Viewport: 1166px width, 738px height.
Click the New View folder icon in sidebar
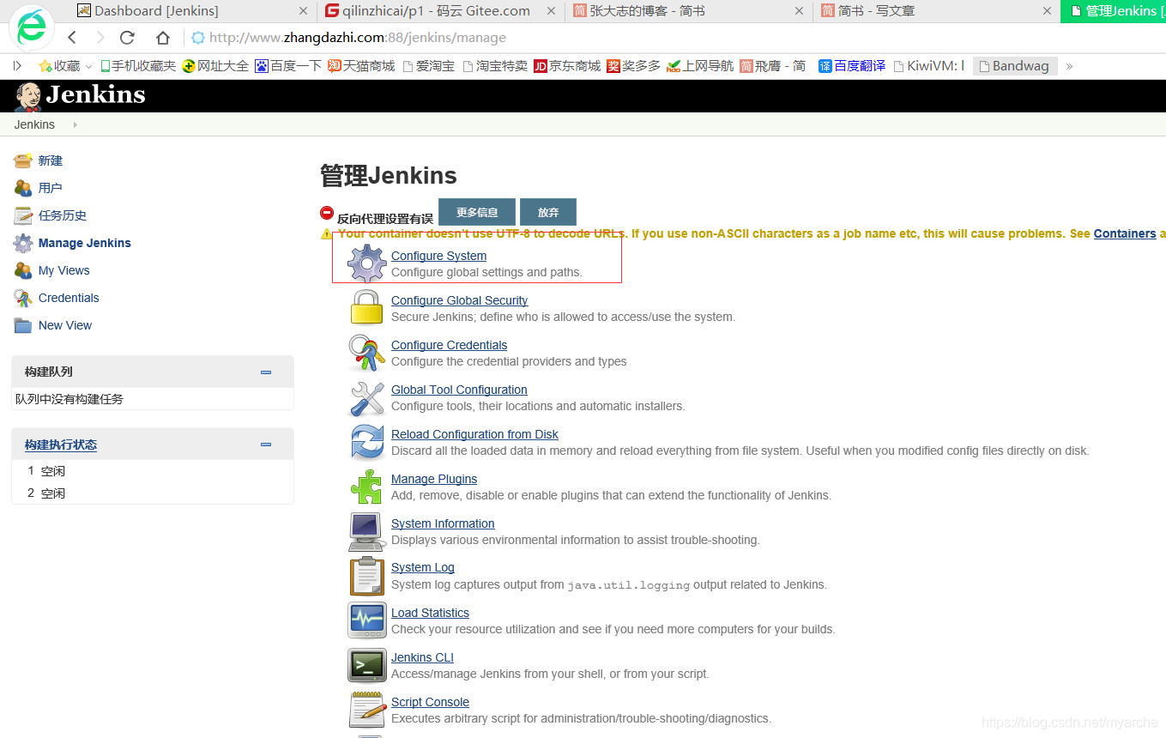(x=23, y=325)
